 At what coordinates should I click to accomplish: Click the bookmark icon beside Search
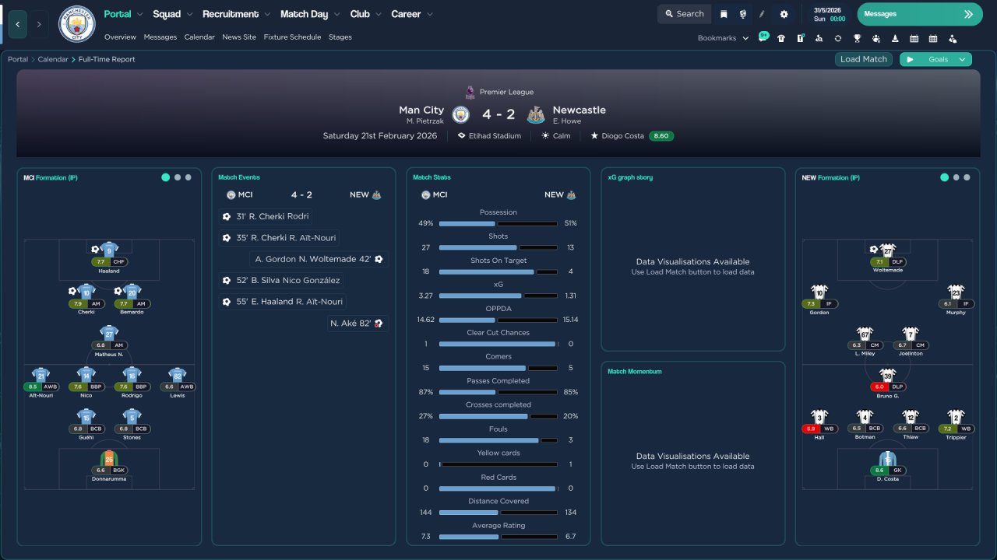pyautogui.click(x=724, y=14)
